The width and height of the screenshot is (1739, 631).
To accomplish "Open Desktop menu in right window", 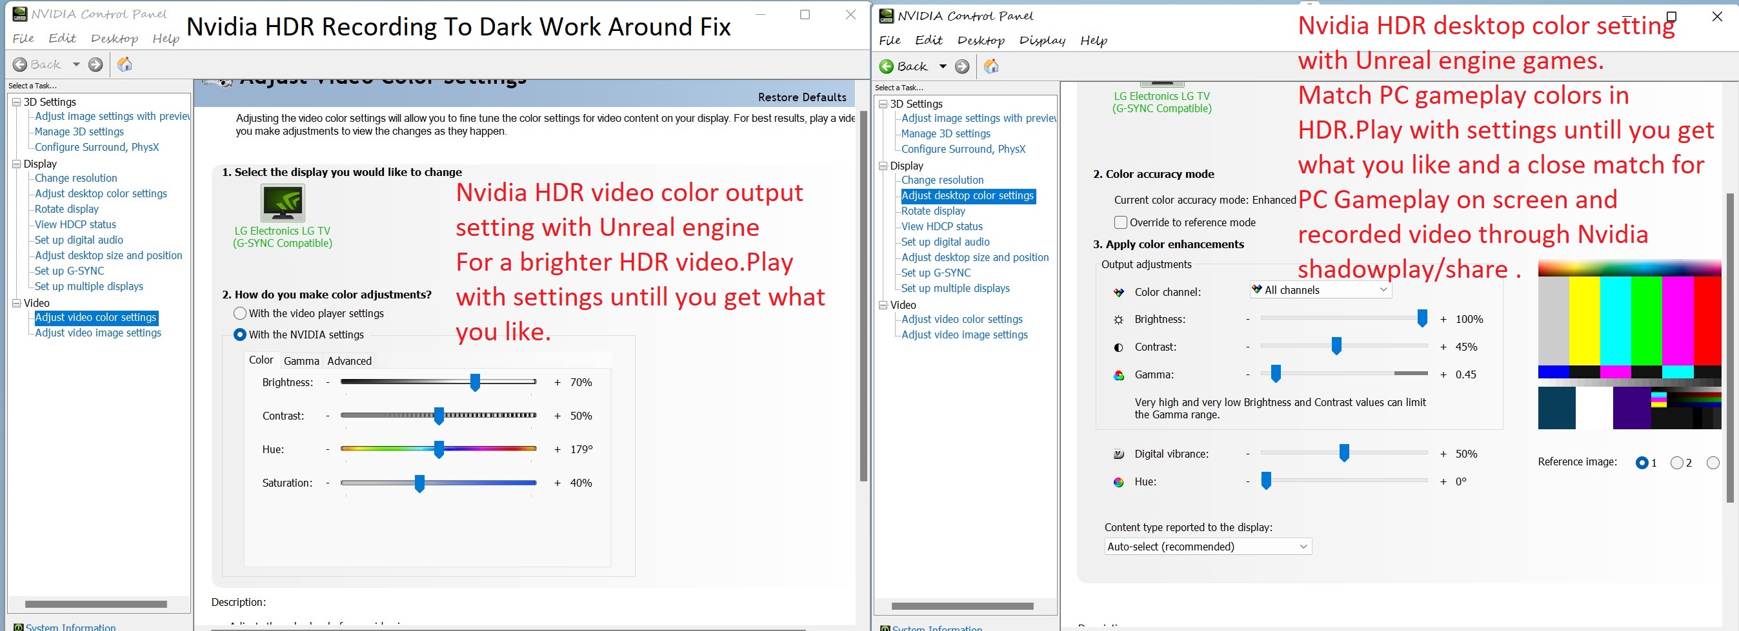I will (981, 41).
